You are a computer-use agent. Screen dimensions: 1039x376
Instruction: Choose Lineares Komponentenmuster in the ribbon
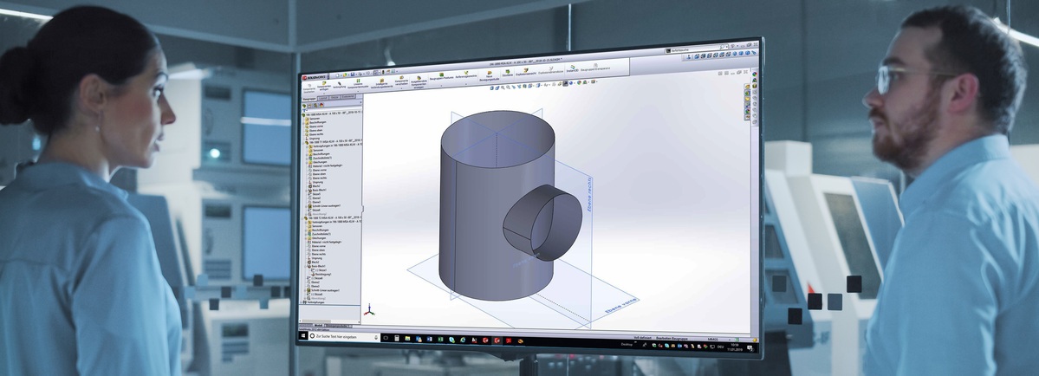point(358,83)
